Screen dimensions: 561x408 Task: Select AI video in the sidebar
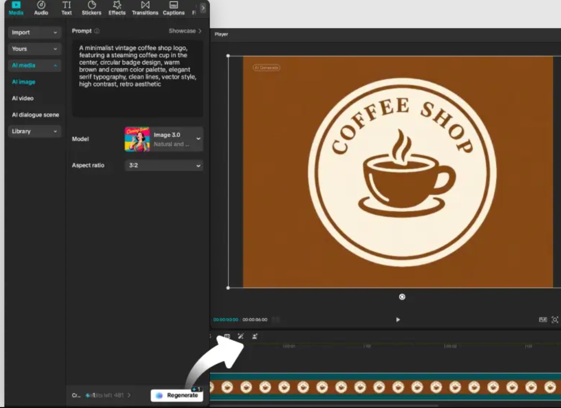[23, 98]
